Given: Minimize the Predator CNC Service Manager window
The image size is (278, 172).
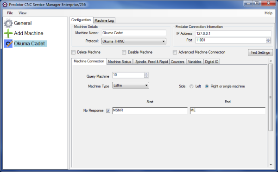Looking at the screenshot, I should (248, 3).
